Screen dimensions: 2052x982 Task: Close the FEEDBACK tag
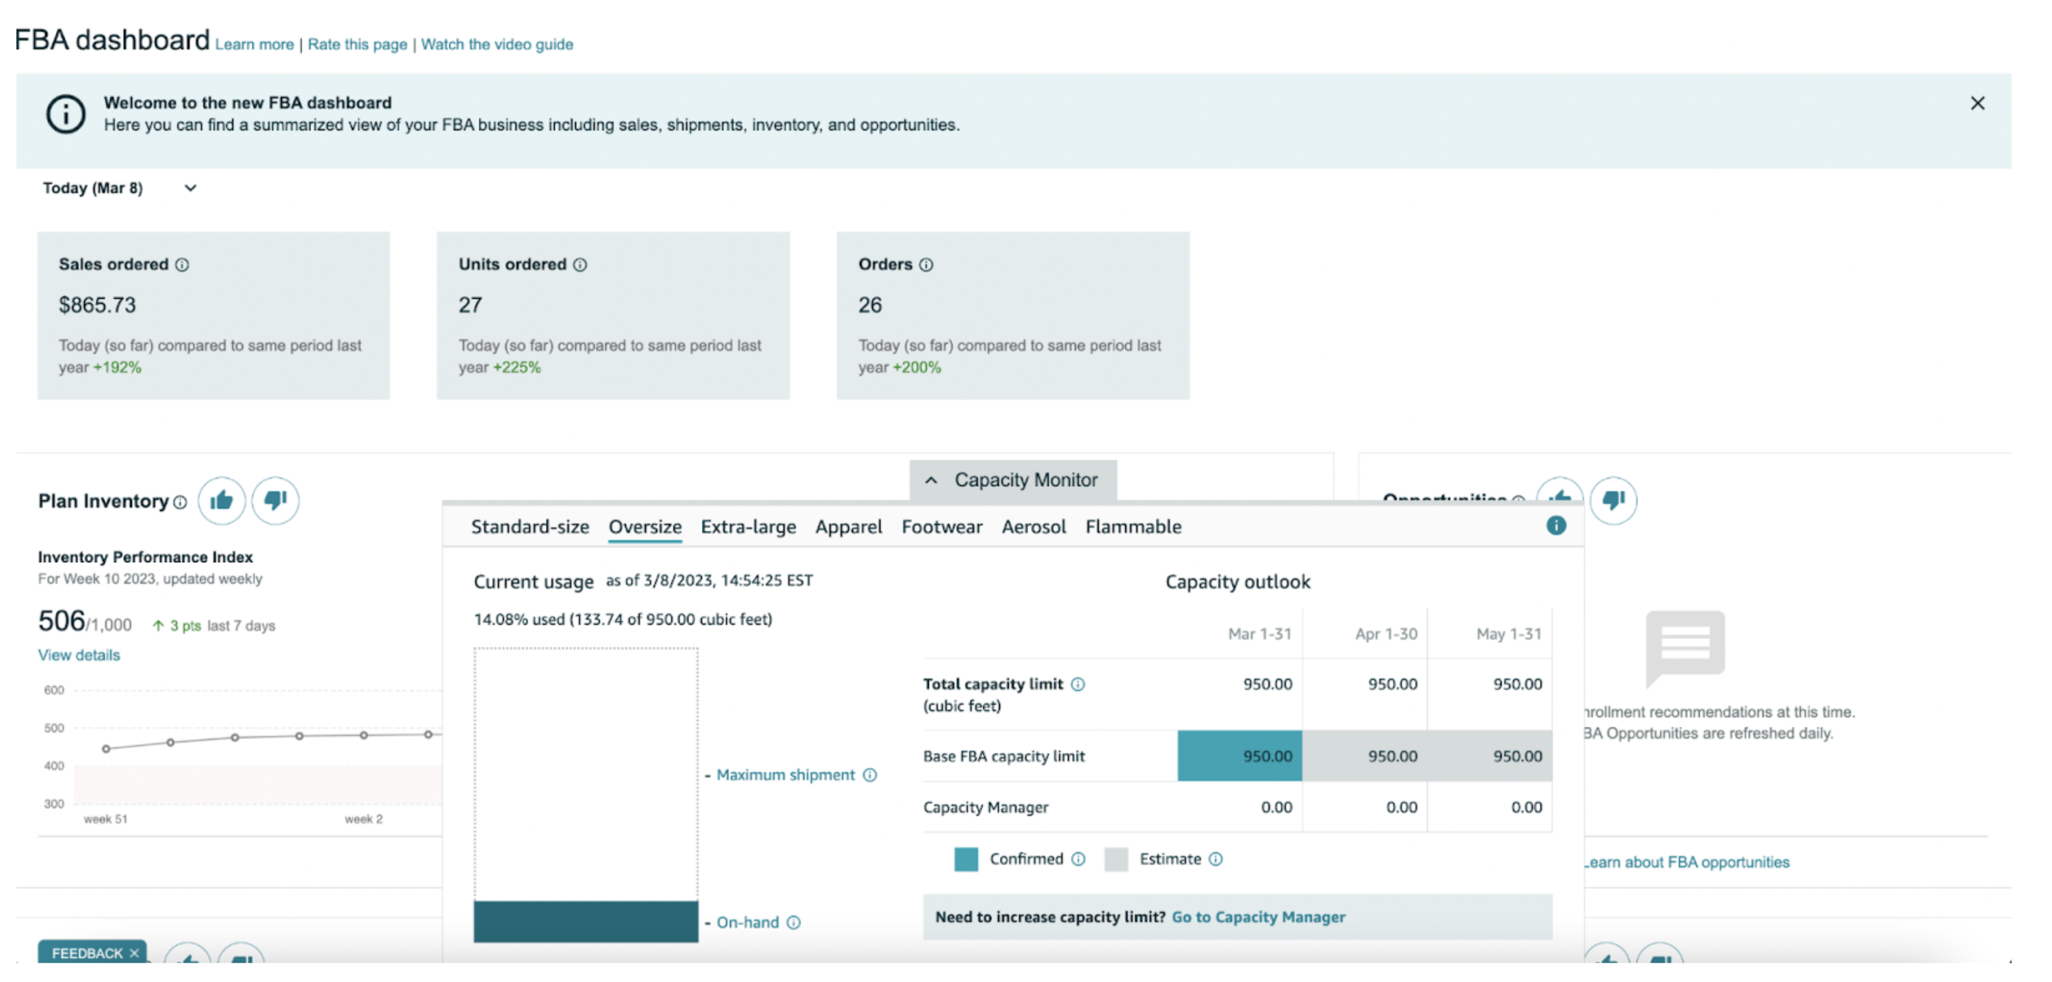pyautogui.click(x=134, y=953)
